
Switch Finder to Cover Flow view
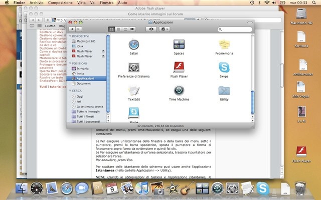(132, 29)
